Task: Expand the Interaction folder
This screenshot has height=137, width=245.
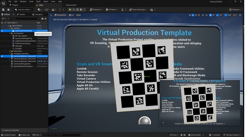Action: 10,51
